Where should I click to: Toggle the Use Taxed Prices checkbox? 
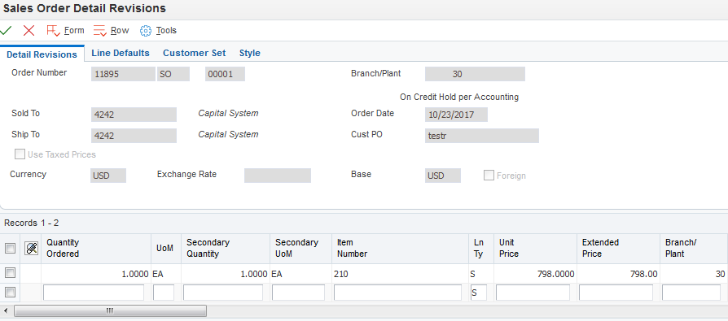[x=20, y=154]
